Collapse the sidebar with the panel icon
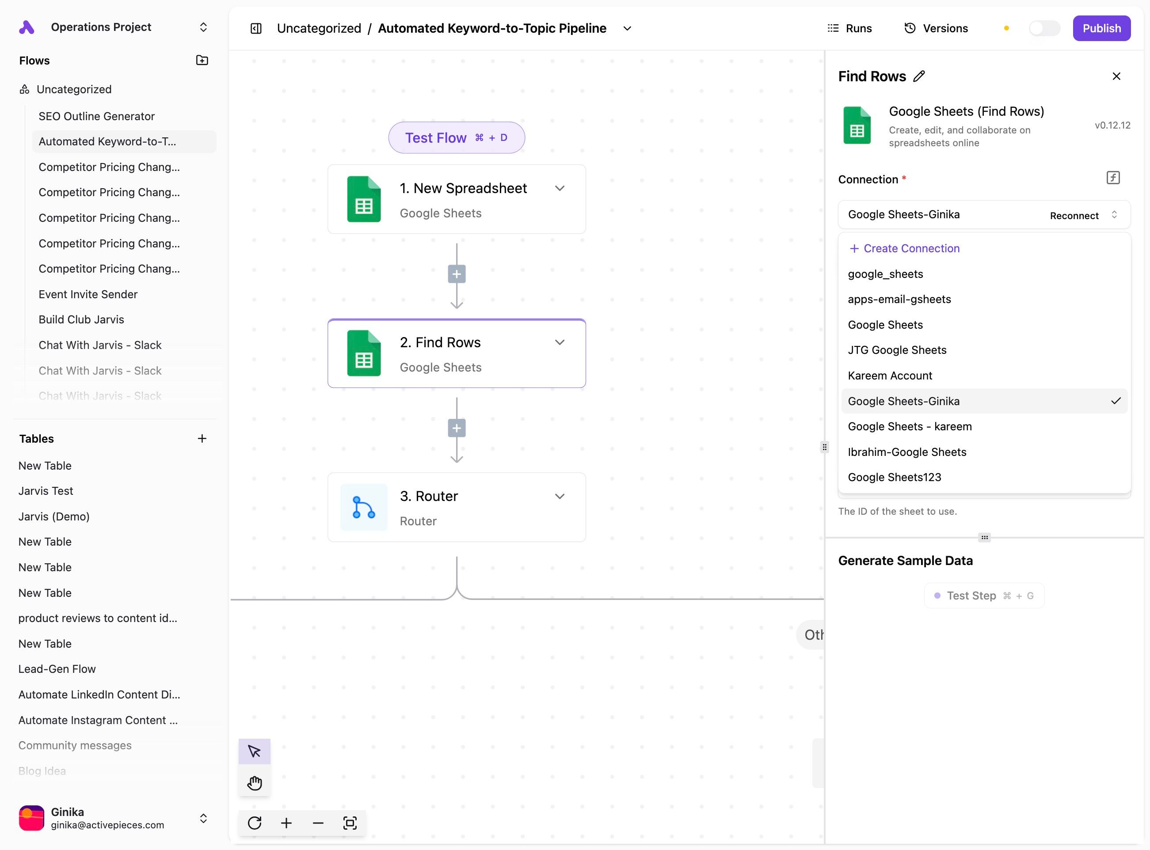Viewport: 1150px width, 850px height. coord(256,28)
